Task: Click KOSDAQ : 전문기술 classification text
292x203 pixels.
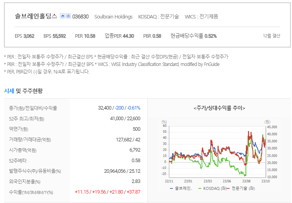Action: (158, 17)
